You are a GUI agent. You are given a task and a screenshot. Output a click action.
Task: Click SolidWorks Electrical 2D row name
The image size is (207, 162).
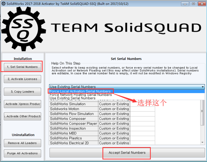[x=74, y=143]
